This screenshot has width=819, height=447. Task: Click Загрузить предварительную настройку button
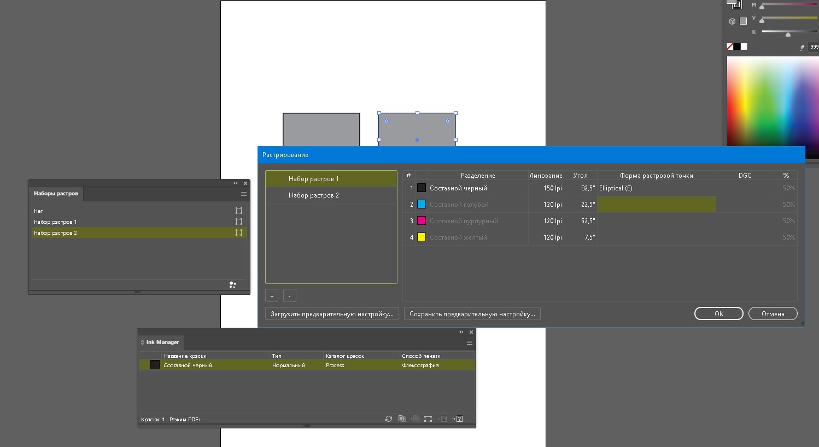[x=332, y=314]
